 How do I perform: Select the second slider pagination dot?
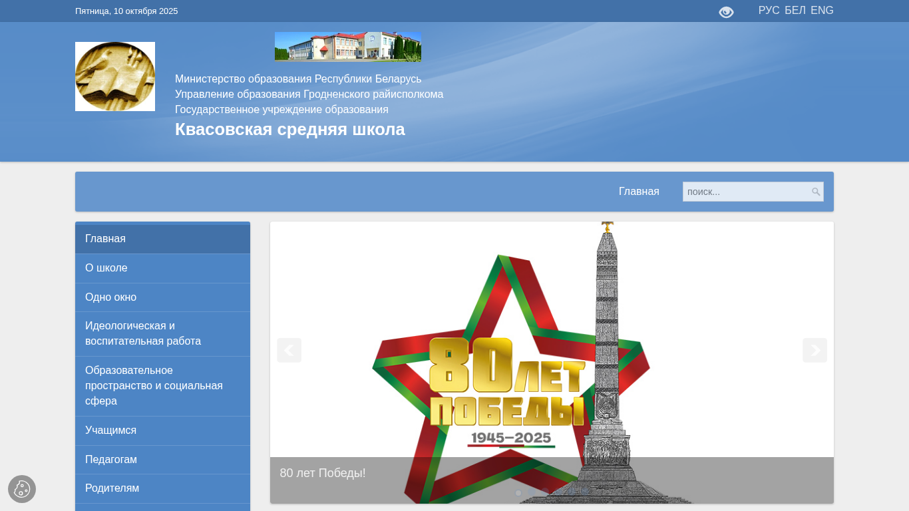[532, 493]
